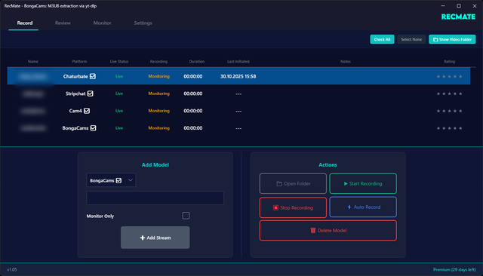Click the Select None button
Screen dimensions: 483x276
tap(411, 39)
